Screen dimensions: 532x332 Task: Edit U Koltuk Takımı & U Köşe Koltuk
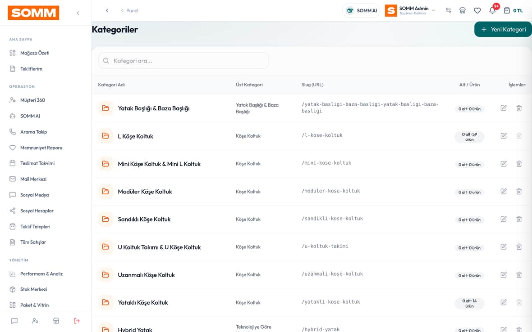tap(504, 247)
